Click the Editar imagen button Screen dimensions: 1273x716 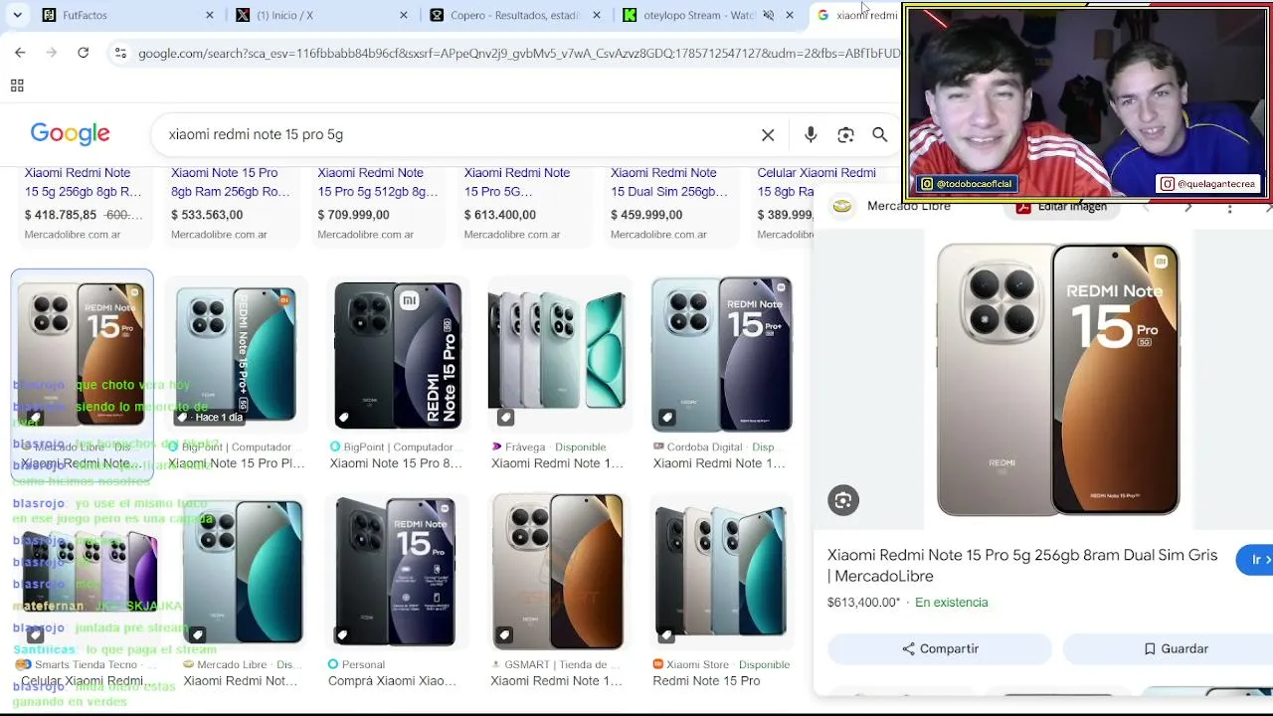tap(1062, 207)
